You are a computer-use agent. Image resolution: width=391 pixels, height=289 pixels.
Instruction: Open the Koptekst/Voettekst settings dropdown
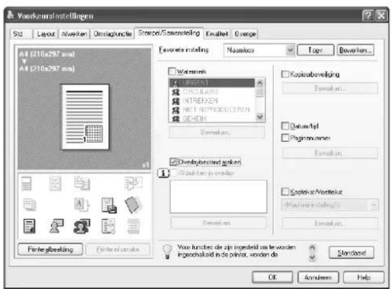point(330,205)
